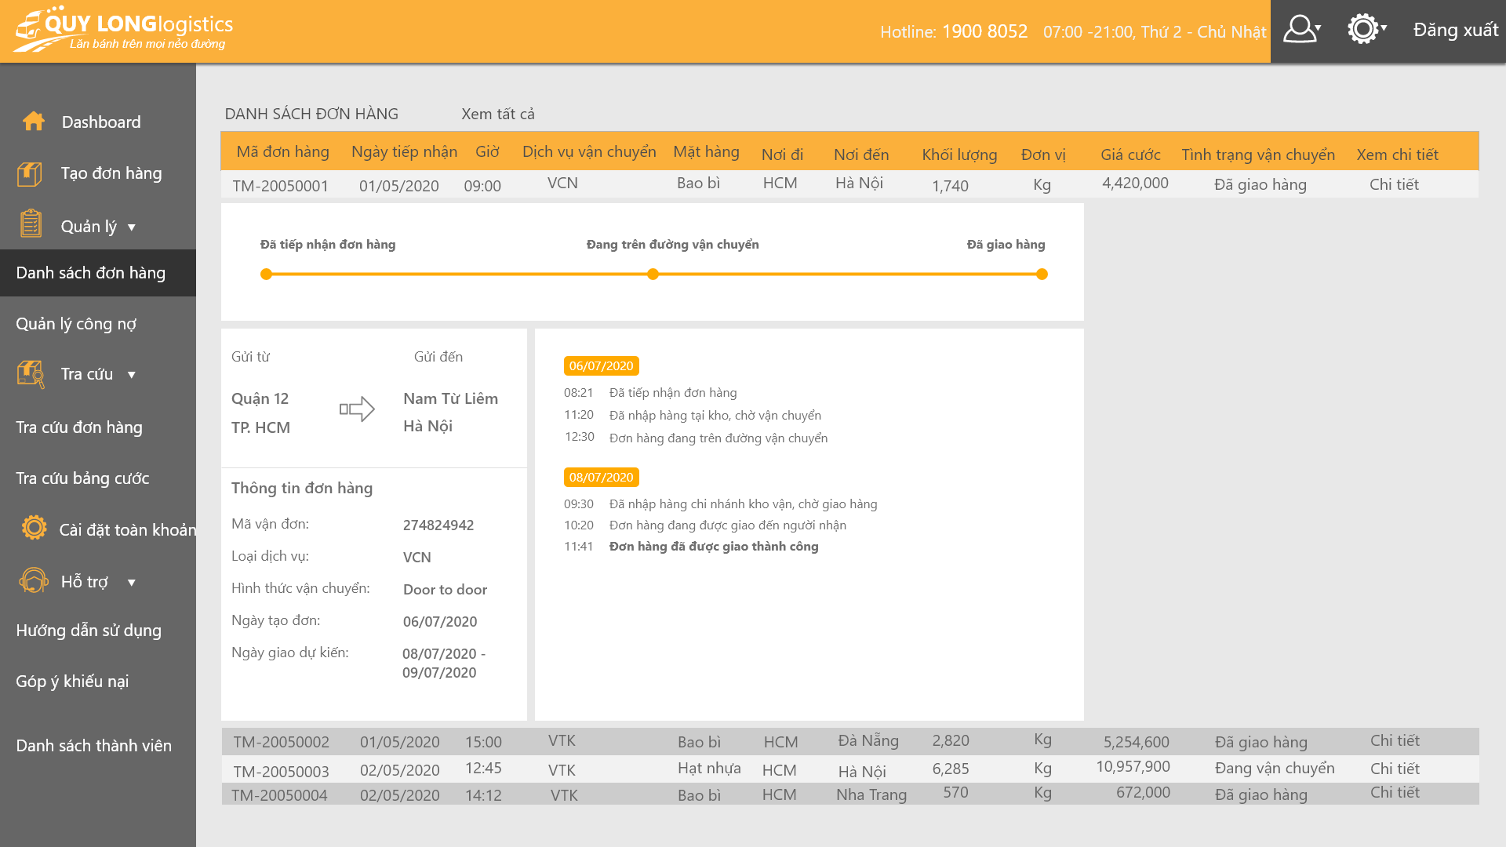Click Đơn hàng đã được giao thành công entry

(x=714, y=547)
